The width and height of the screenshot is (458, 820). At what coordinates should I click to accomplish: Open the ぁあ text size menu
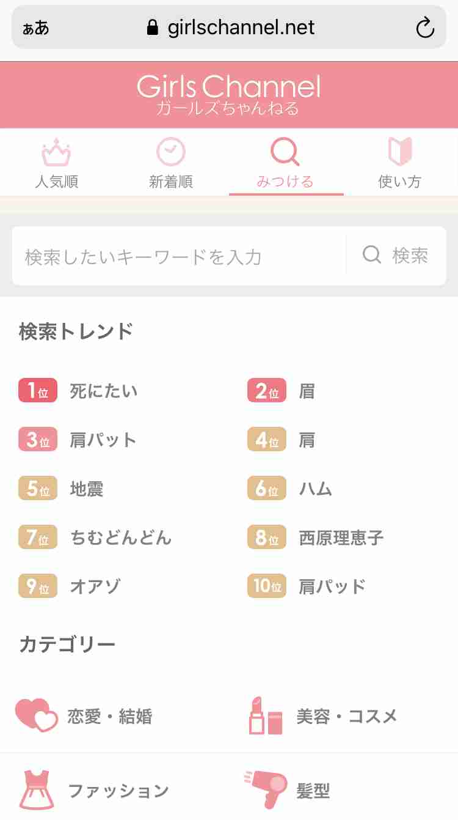(35, 28)
